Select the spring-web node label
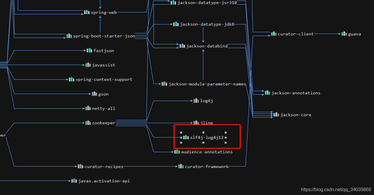 point(104,12)
